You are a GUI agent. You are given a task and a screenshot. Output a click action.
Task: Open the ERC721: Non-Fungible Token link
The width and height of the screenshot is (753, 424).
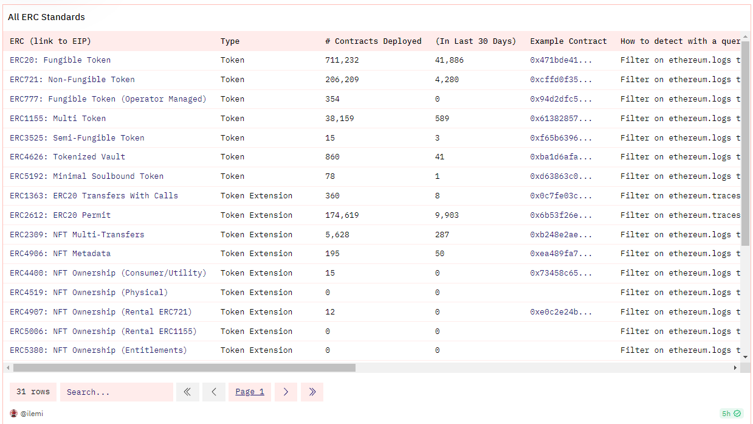tap(72, 79)
